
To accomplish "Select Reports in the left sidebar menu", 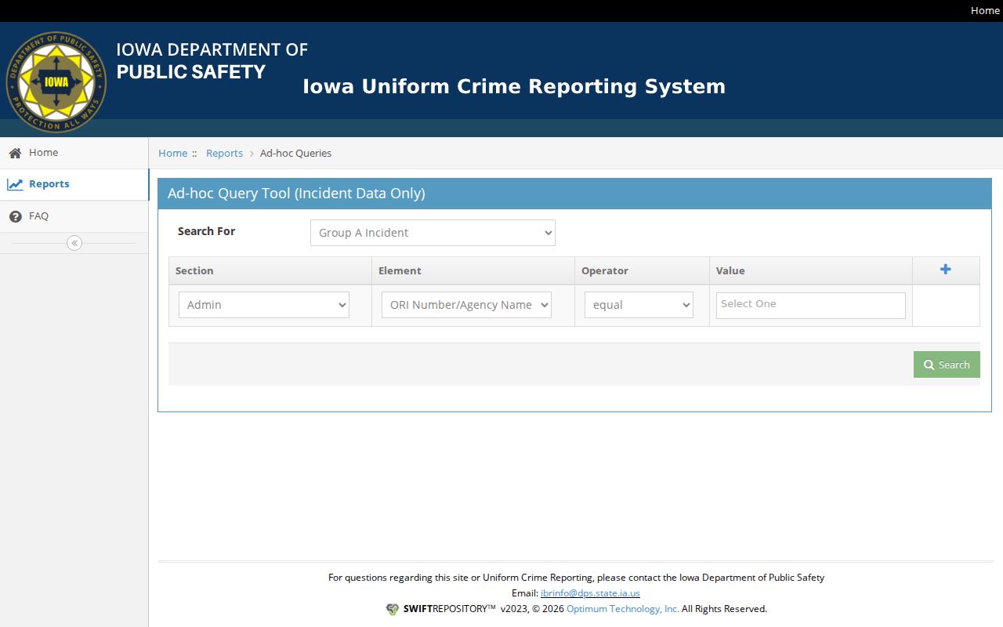I will pyautogui.click(x=74, y=184).
